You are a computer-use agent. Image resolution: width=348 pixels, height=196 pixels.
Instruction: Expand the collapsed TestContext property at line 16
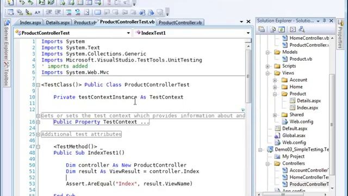[38, 122]
